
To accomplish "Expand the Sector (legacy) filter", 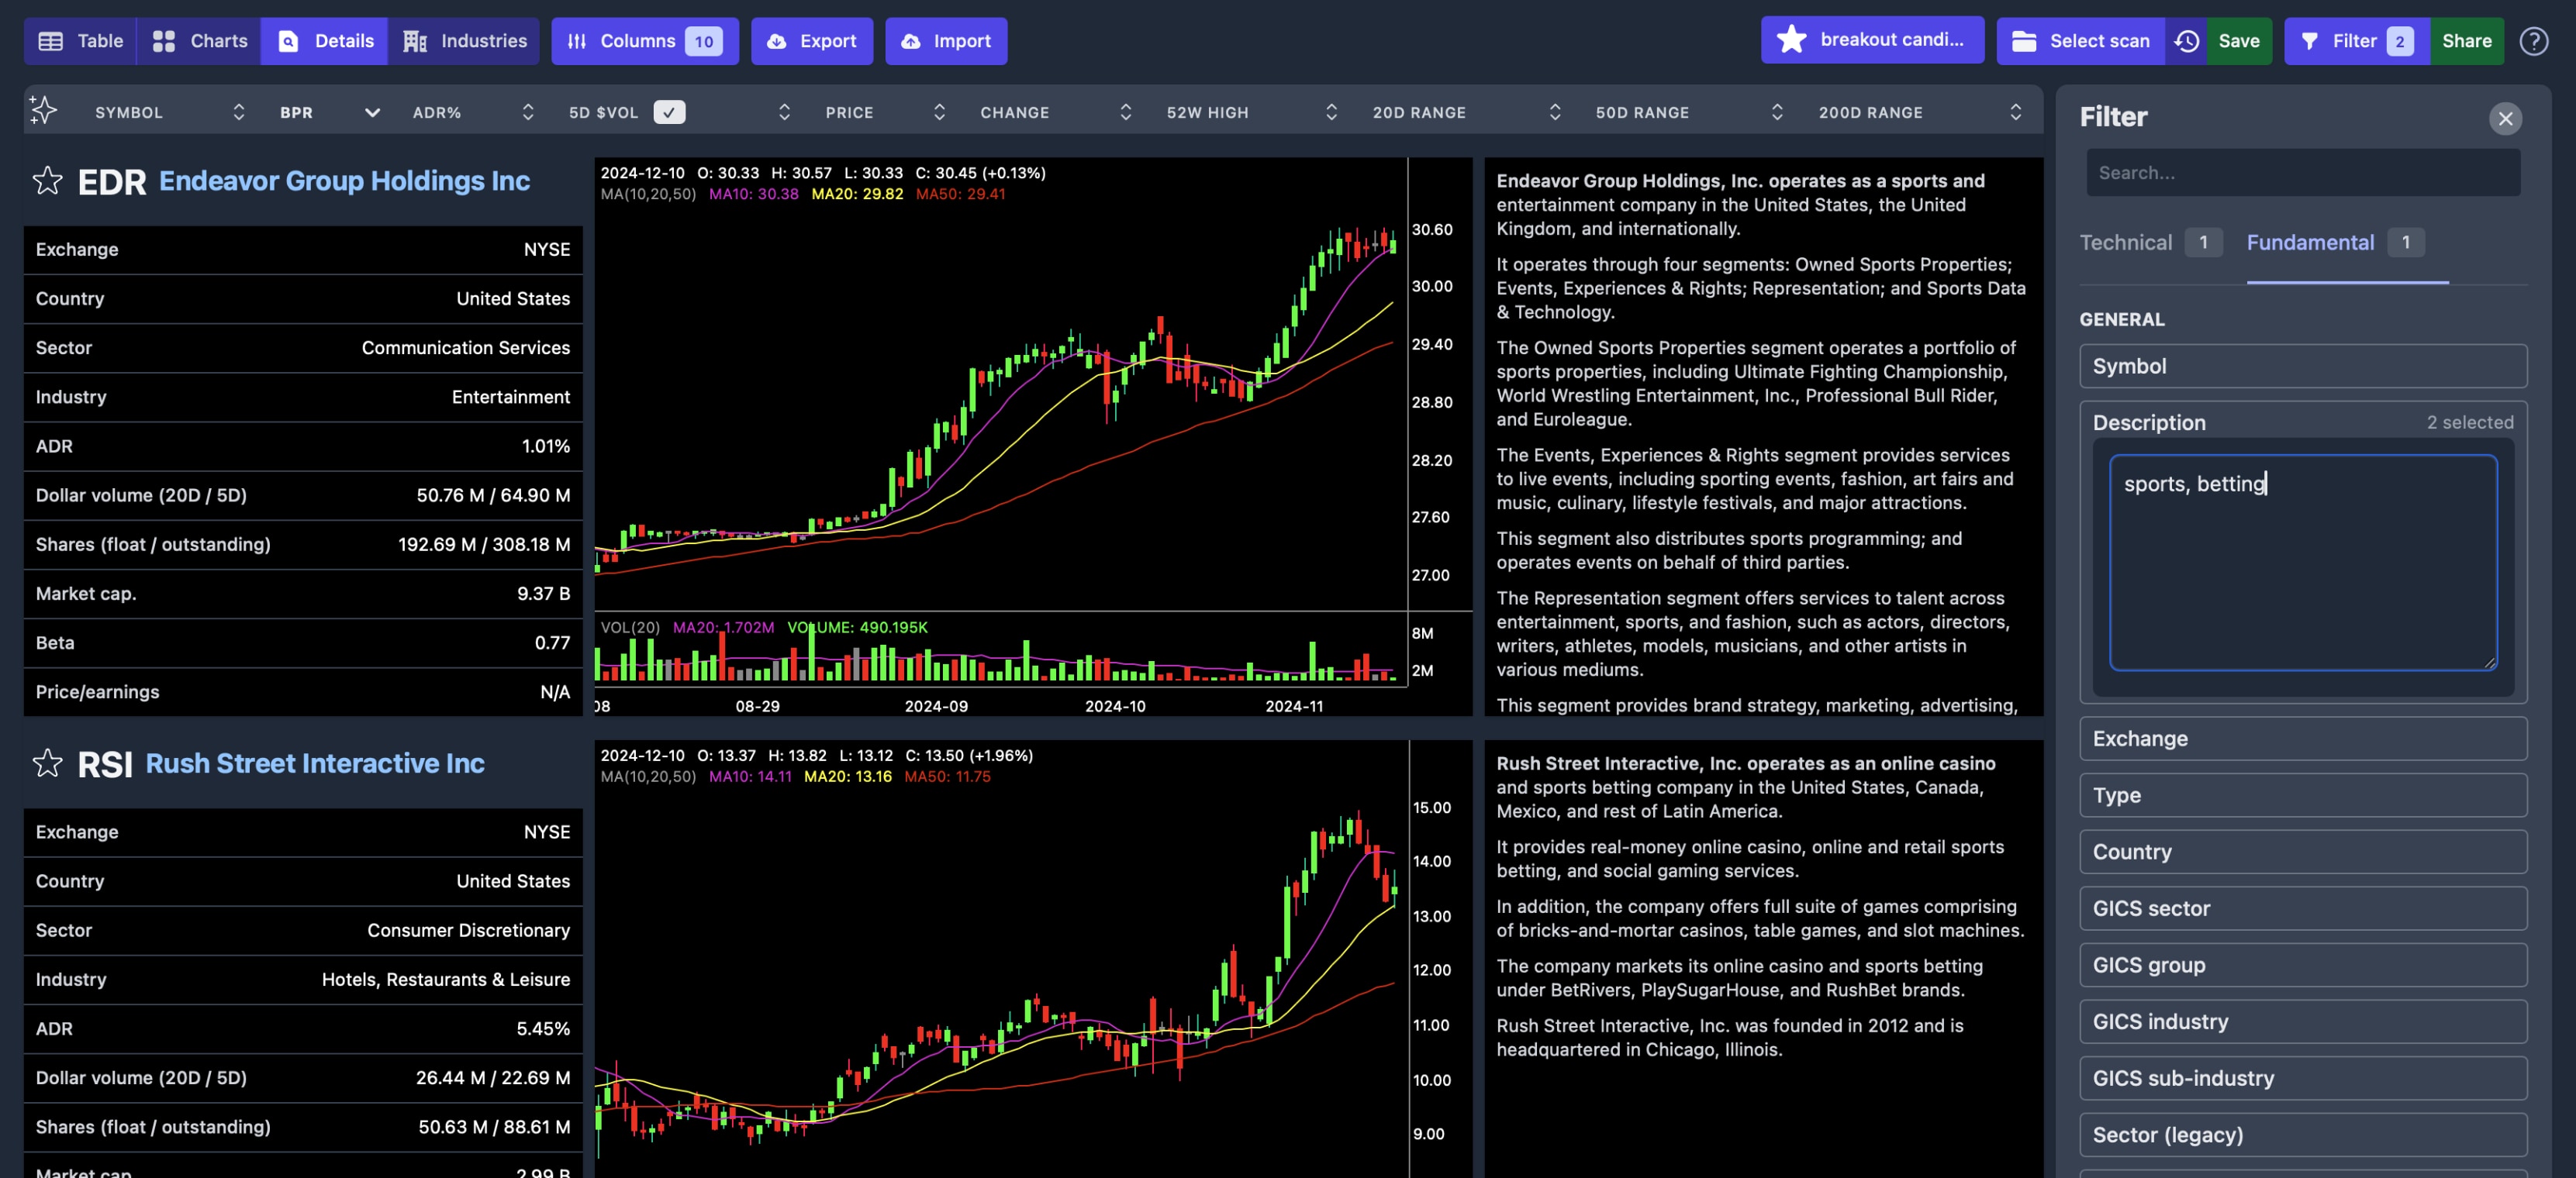I will (x=2303, y=1135).
